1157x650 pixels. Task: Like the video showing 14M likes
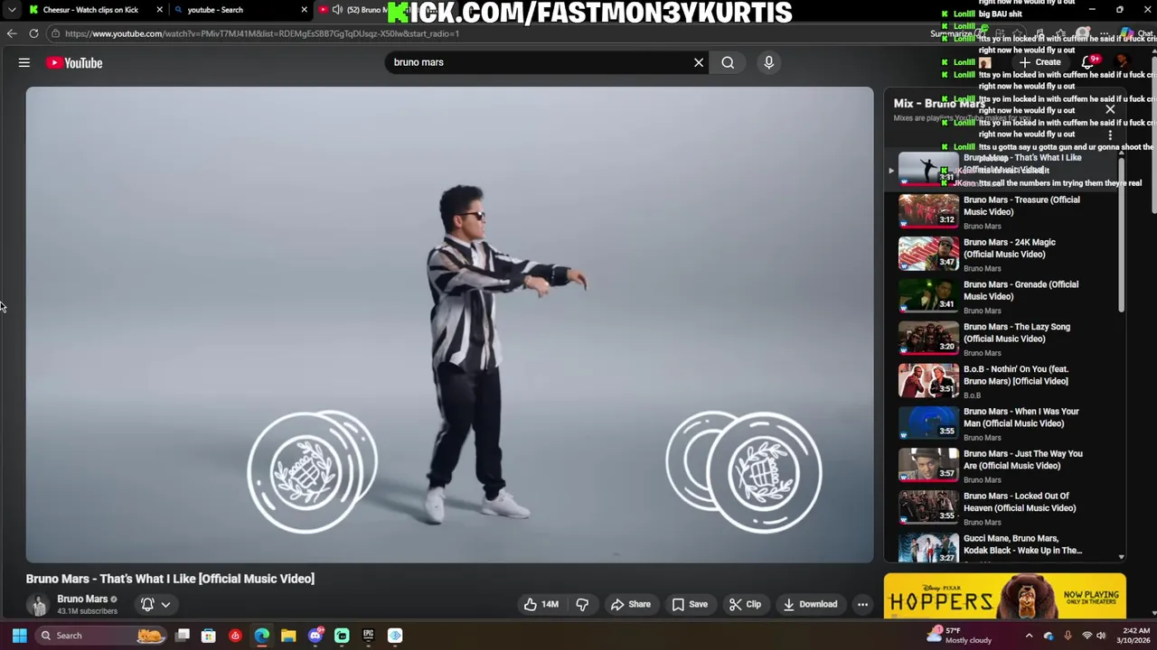tap(541, 604)
